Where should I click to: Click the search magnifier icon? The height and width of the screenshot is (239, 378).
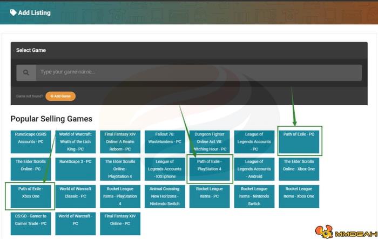[26, 72]
